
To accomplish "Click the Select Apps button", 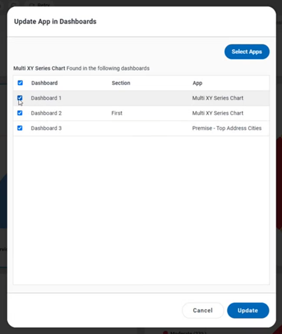I will (x=247, y=52).
